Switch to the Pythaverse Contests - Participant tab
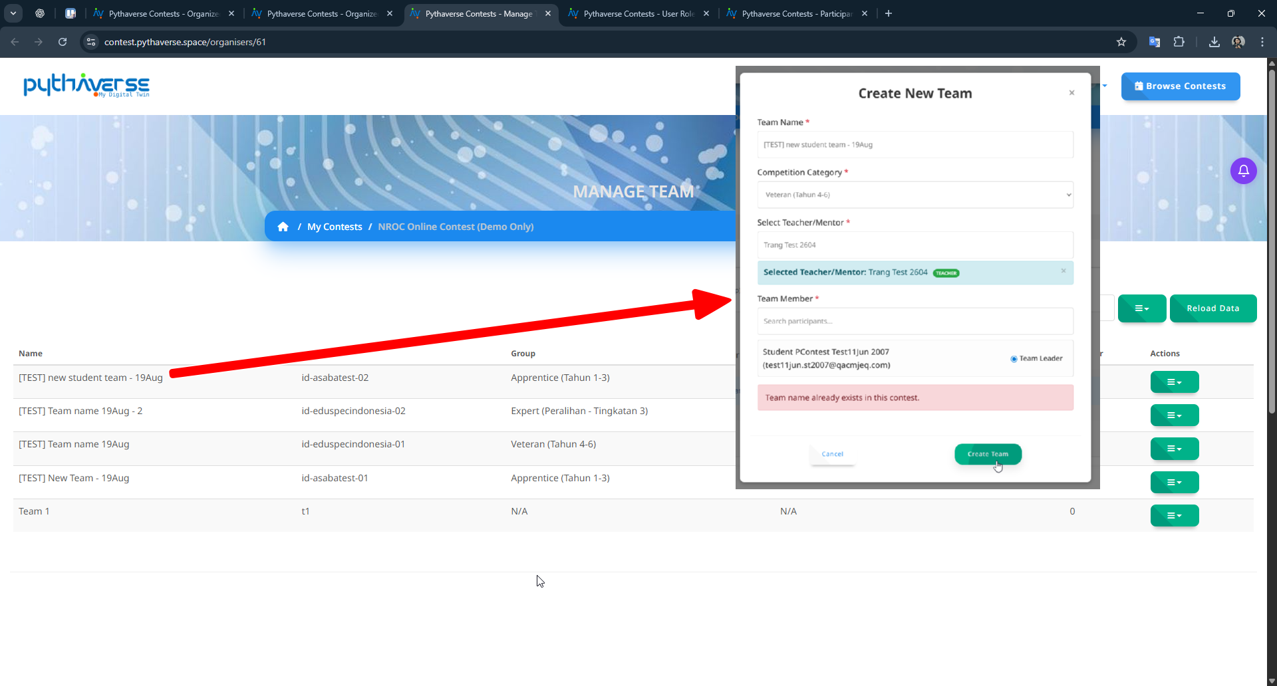1277x686 pixels. tap(797, 13)
